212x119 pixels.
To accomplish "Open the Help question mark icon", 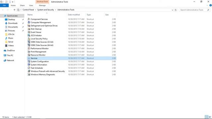I will 211,5.
